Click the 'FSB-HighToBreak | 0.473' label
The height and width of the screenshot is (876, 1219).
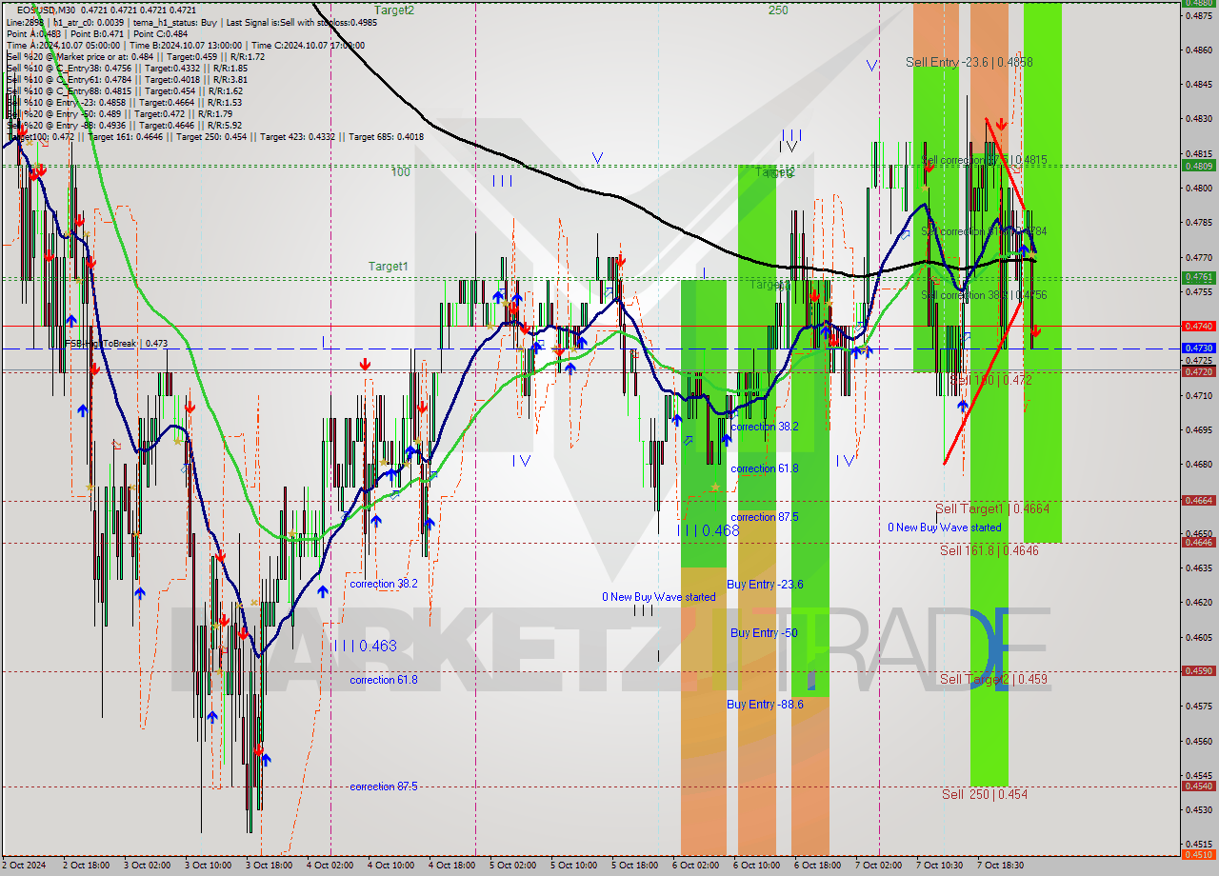[116, 343]
